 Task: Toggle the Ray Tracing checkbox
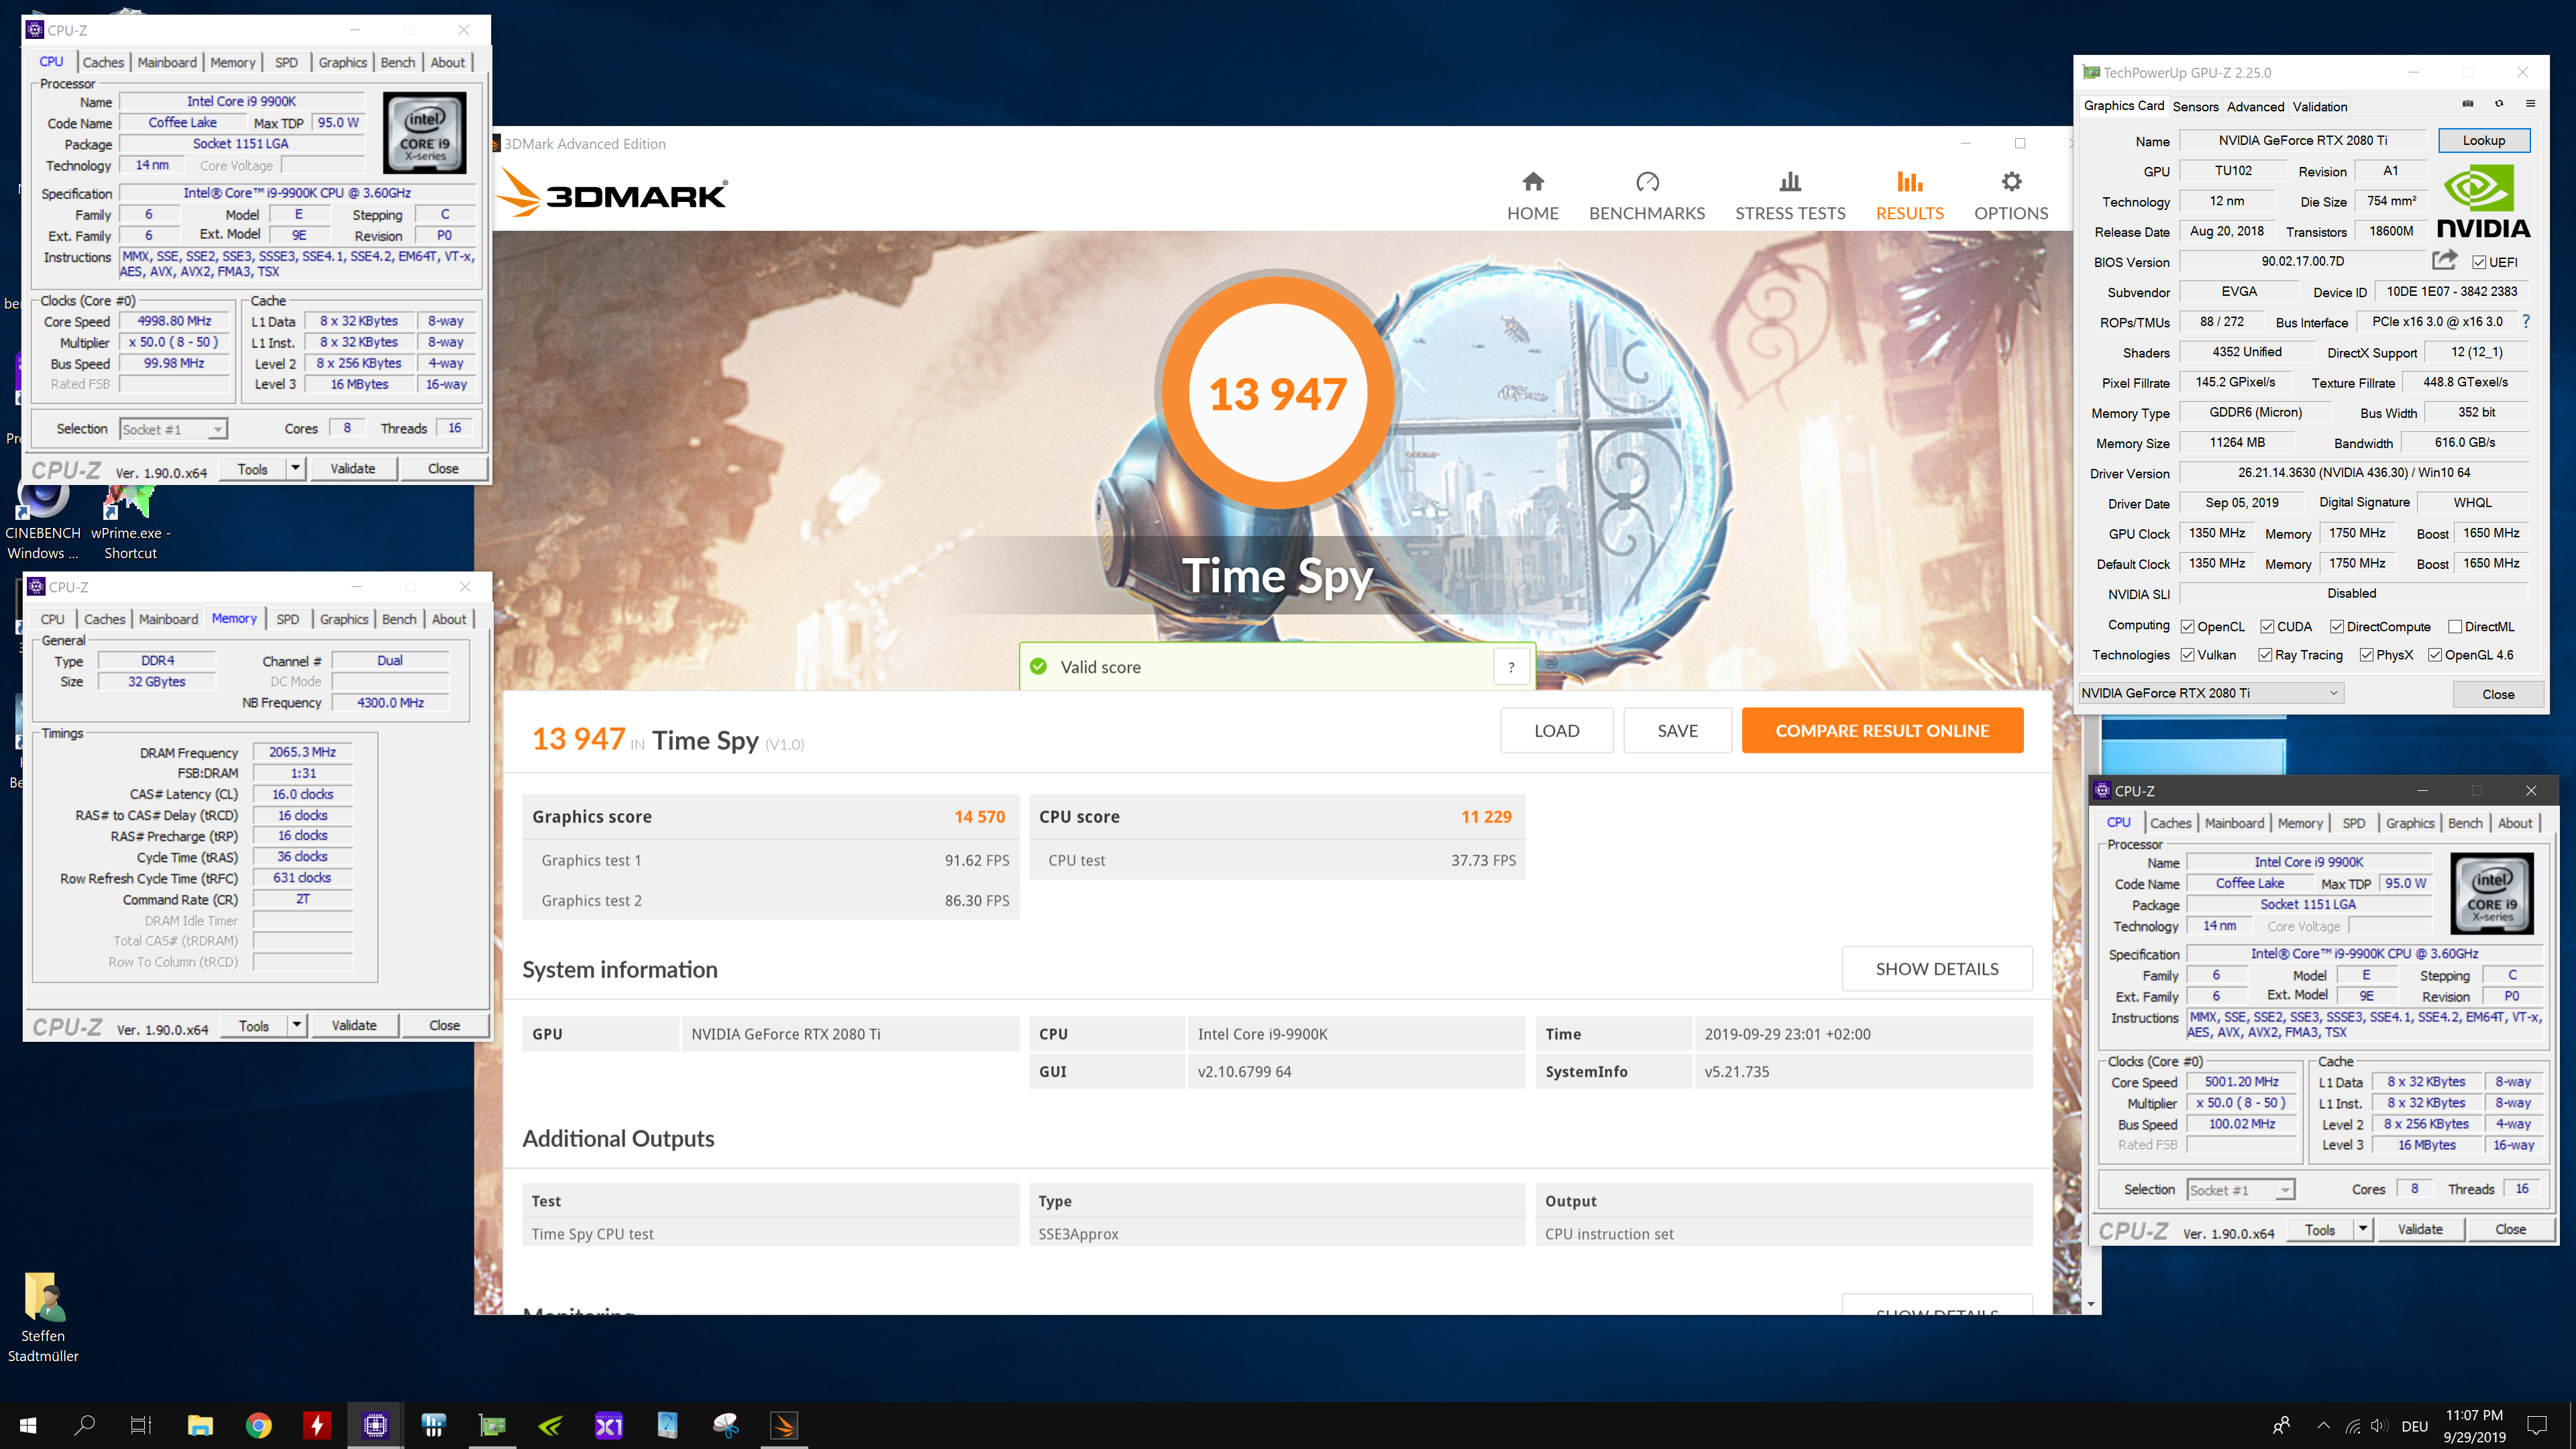click(x=2265, y=655)
